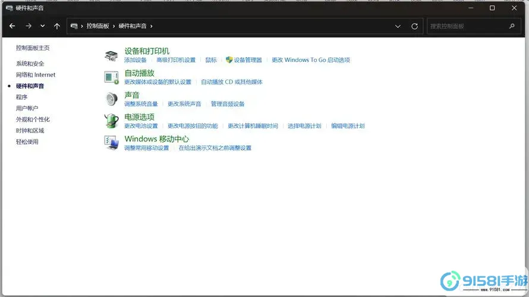Open the 声音 speaker icon
The image size is (529, 297).
(111, 99)
